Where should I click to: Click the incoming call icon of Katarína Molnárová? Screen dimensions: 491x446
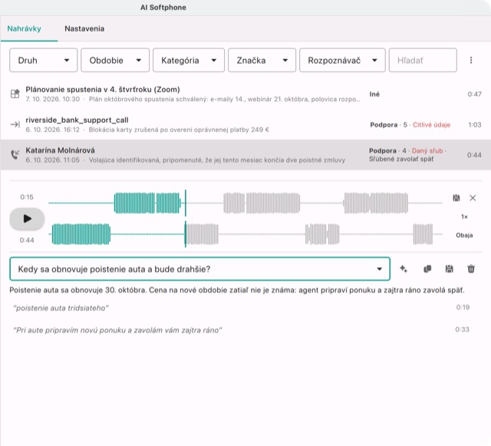click(x=15, y=154)
